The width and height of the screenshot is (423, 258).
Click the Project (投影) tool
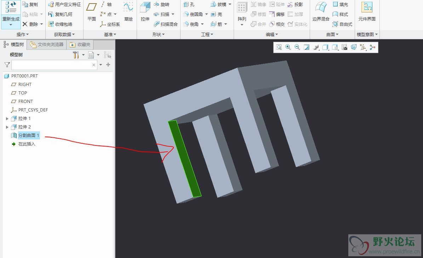(296, 5)
